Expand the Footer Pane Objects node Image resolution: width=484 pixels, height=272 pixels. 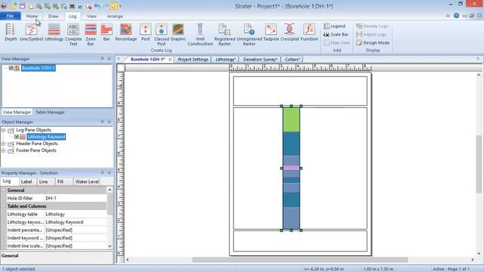[3, 150]
